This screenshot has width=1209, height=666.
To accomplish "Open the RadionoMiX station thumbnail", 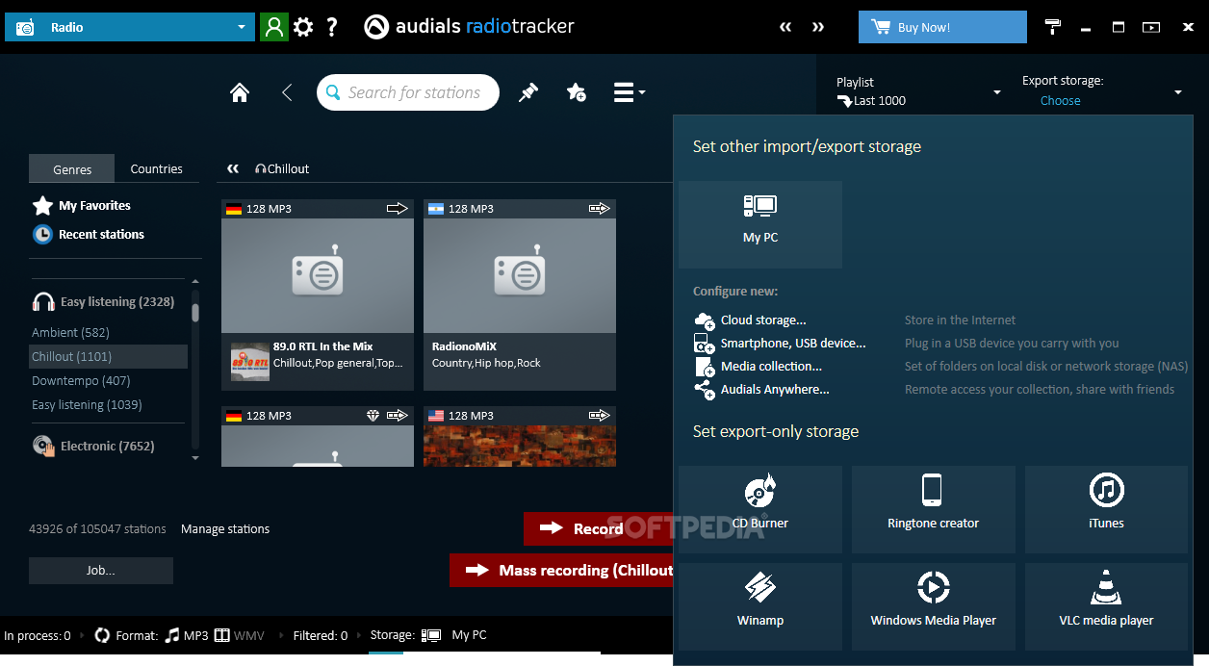I will (x=520, y=275).
